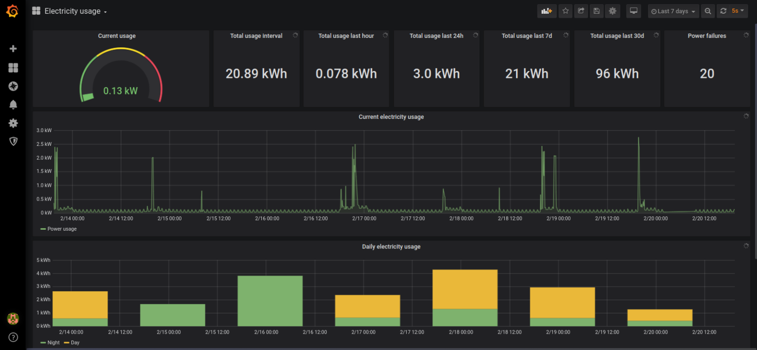Viewport: 757px width, 350px height.
Task: Open the Dashboards grid icon in sidebar
Action: pos(13,68)
